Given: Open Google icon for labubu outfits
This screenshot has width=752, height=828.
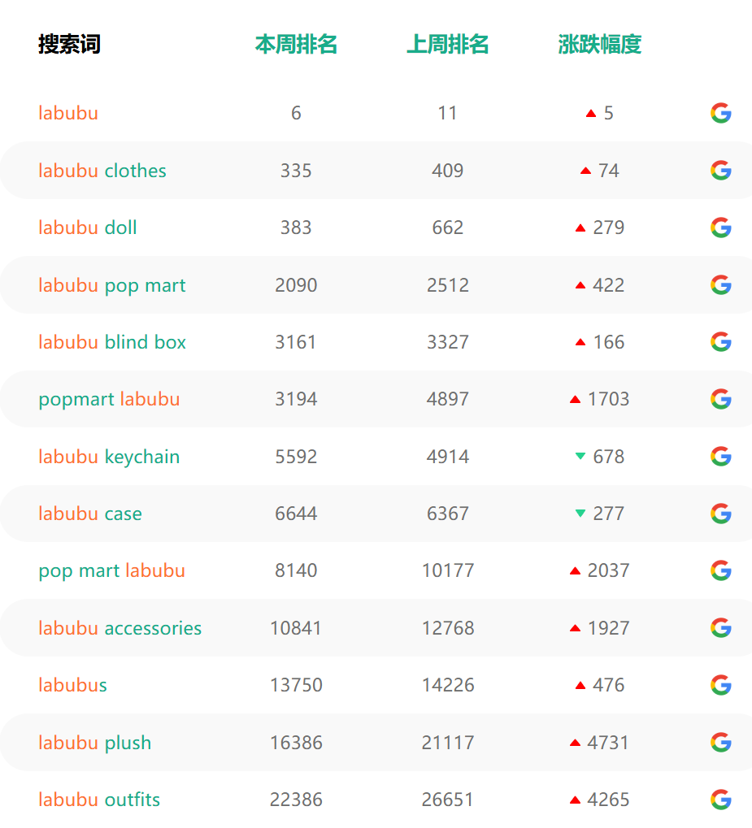Looking at the screenshot, I should 721,800.
